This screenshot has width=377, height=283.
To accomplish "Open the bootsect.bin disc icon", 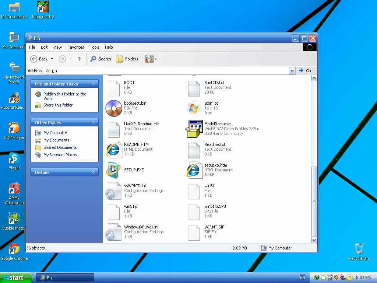I will click(114, 108).
